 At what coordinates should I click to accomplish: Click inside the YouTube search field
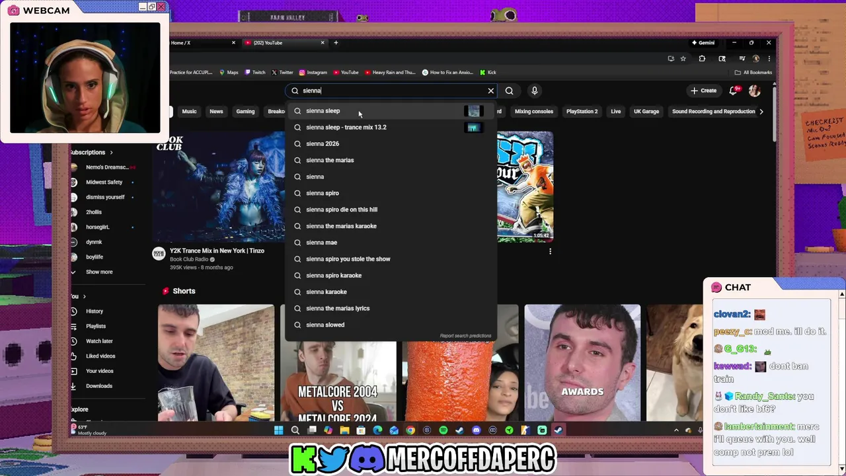[390, 91]
